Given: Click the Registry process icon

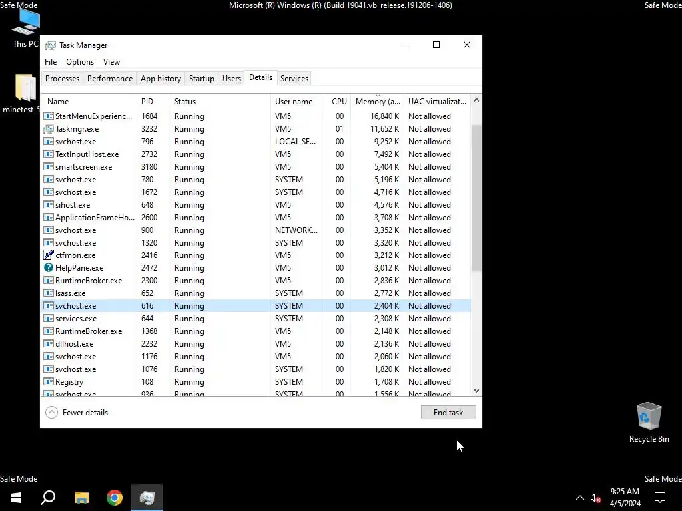Looking at the screenshot, I should 48,382.
